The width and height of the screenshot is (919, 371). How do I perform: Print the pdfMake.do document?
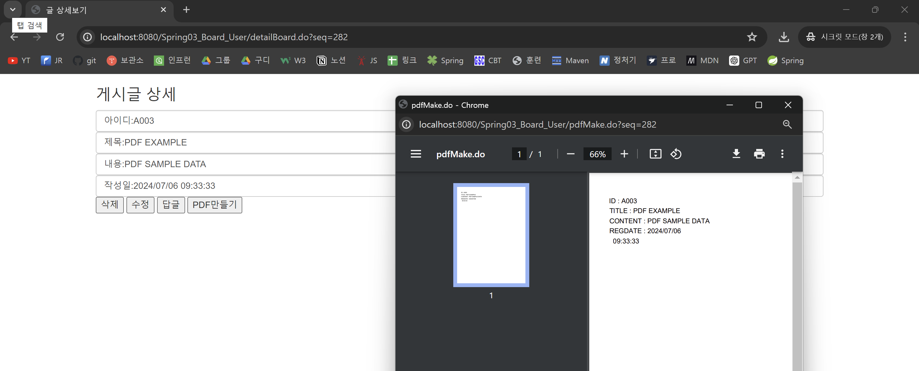pos(759,154)
